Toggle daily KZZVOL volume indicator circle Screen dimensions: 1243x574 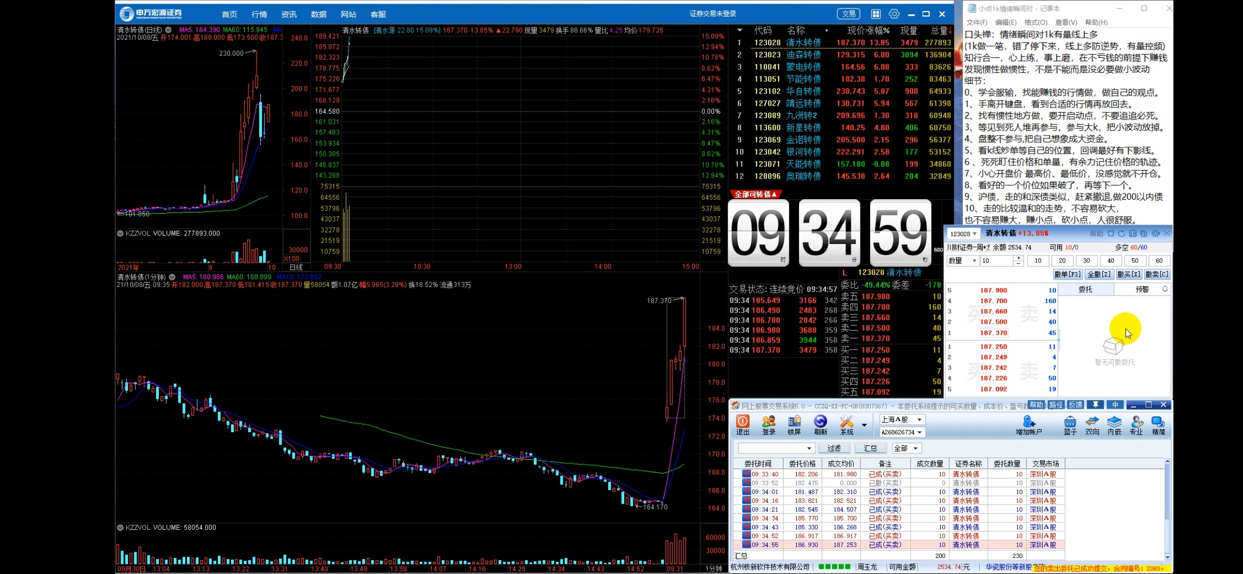tap(121, 233)
